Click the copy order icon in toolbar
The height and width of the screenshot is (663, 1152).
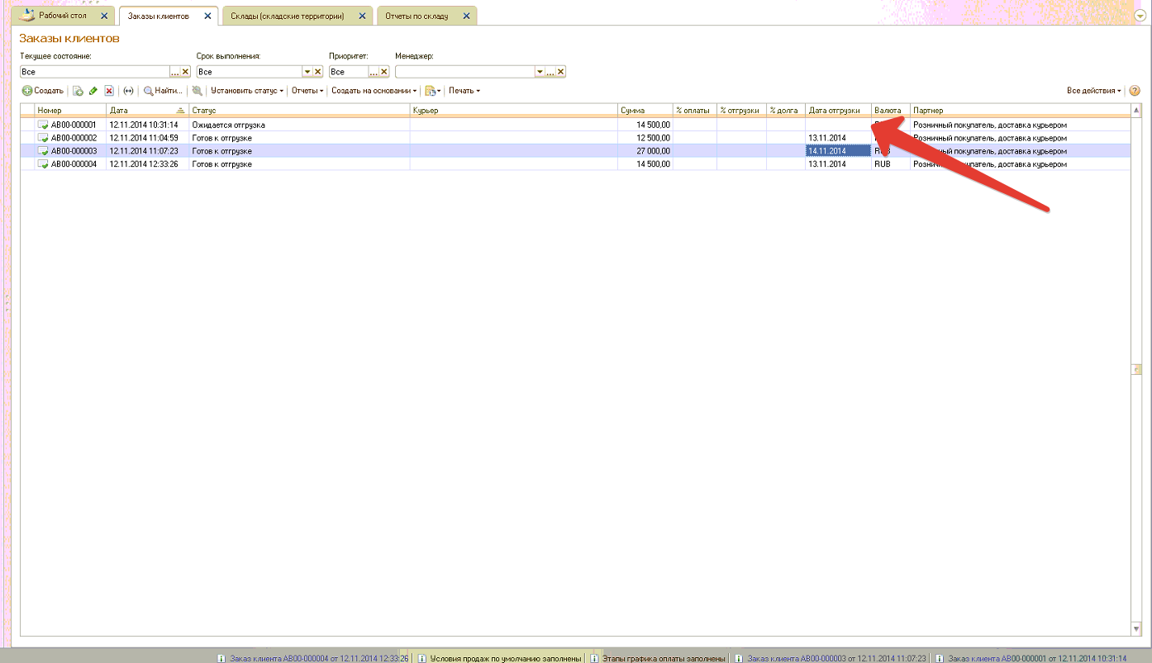tap(78, 91)
